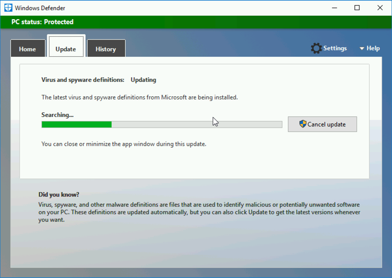This screenshot has width=392, height=278.
Task: Open the History tab
Action: click(x=106, y=48)
